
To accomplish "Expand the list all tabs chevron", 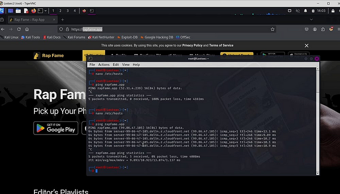I will point(311,20).
